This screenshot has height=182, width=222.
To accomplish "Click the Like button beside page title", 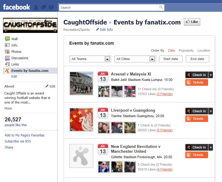I will pos(192,22).
